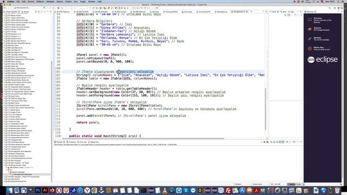
Task: Open Finder from the Dock
Action: pos(10,190)
